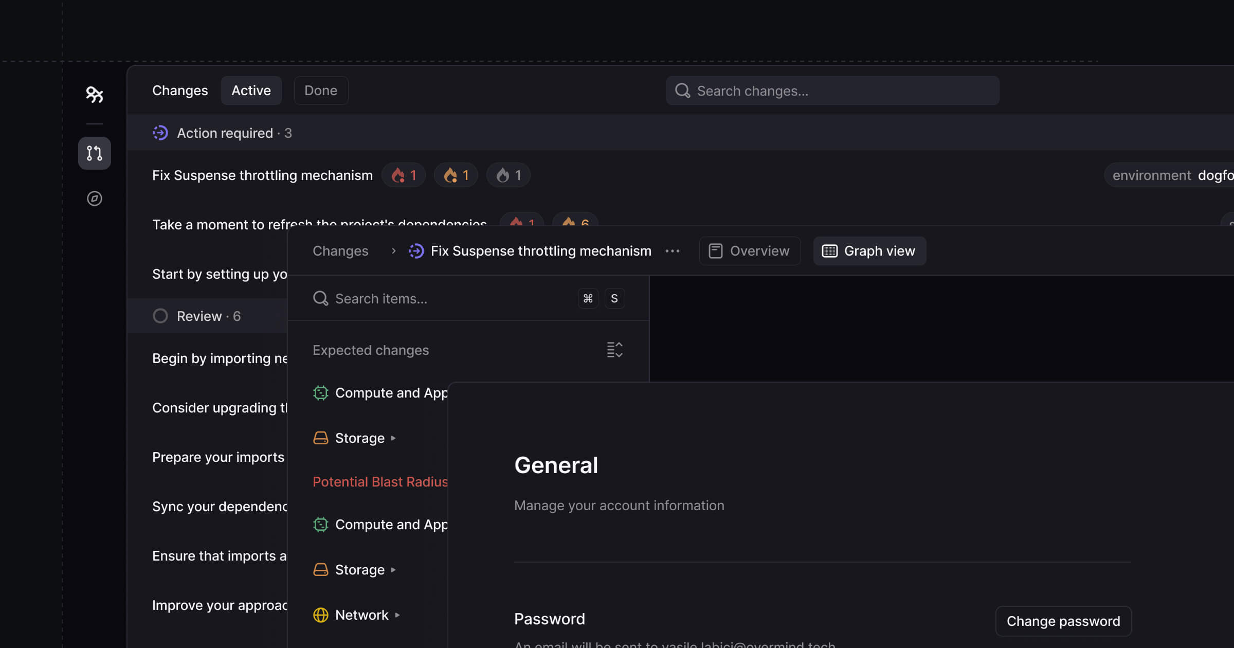Switch to the Overview tab
The height and width of the screenshot is (648, 1234).
click(750, 251)
